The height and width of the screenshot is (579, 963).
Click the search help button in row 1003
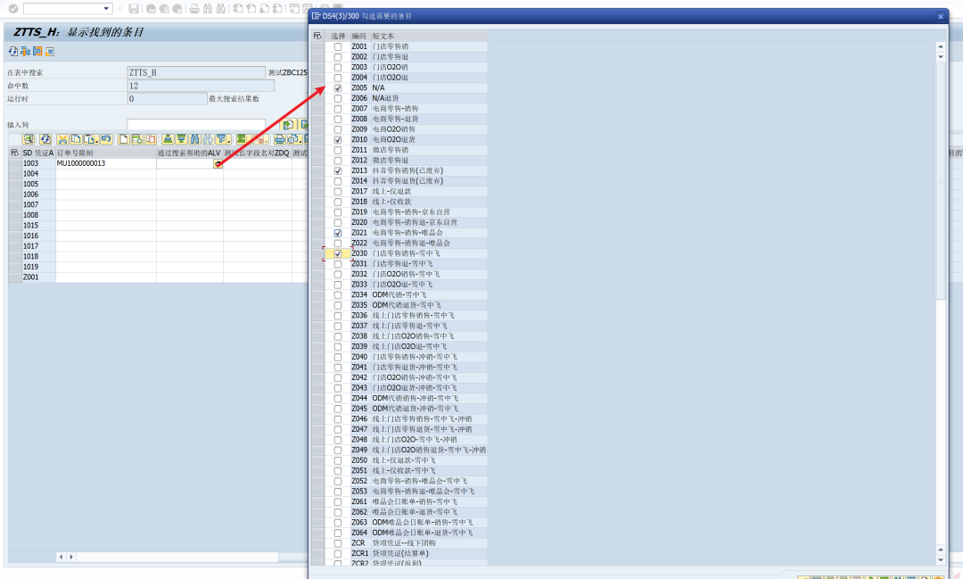(218, 163)
